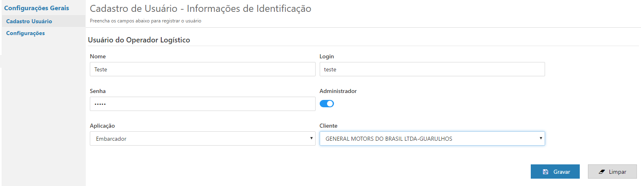Click the Configurações Gerais sidebar heading
The image size is (641, 186).
pos(36,8)
